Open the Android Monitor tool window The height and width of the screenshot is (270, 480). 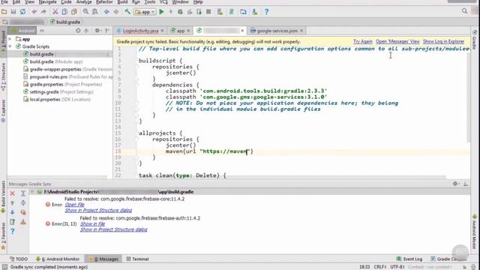pos(58,259)
